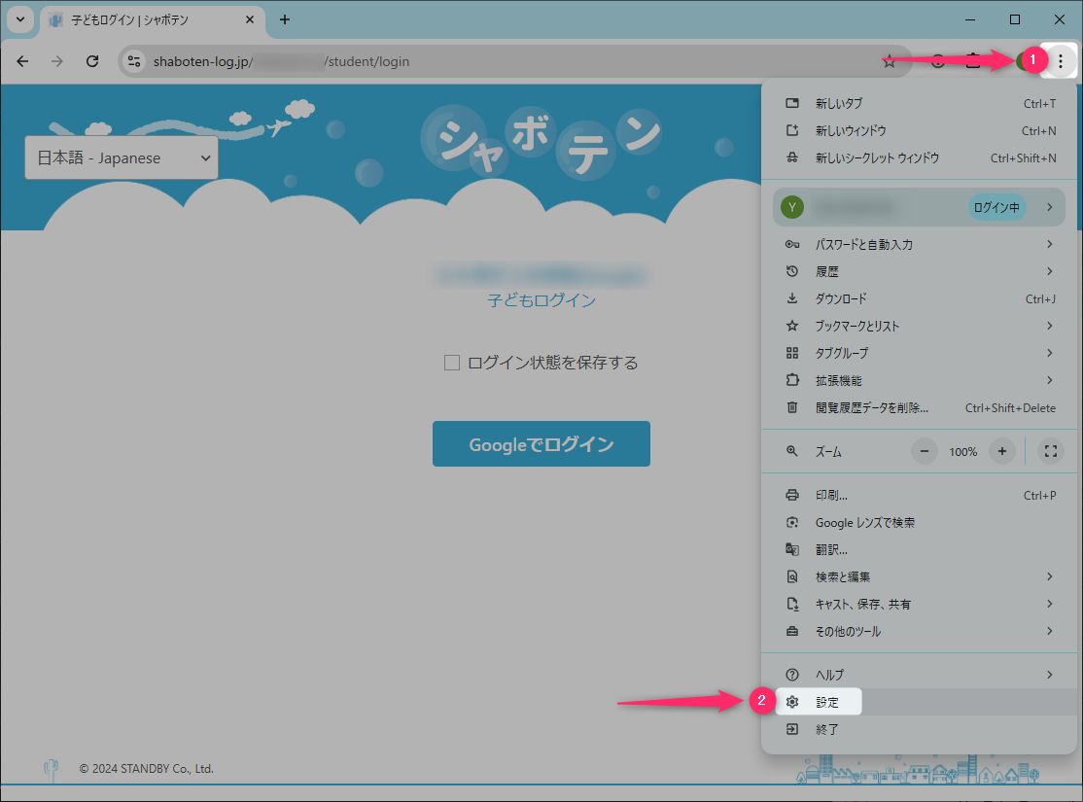Screen dimensions: 1083x802
Task: Reload the page with the refresh icon
Action: click(91, 61)
